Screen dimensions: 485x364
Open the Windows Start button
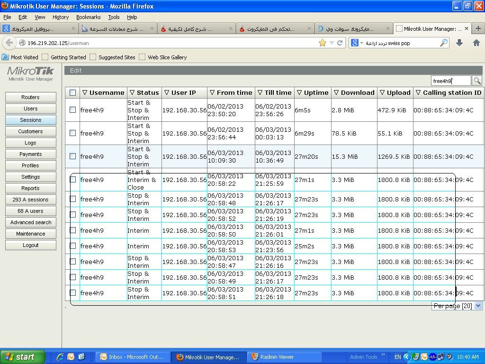point(23,357)
